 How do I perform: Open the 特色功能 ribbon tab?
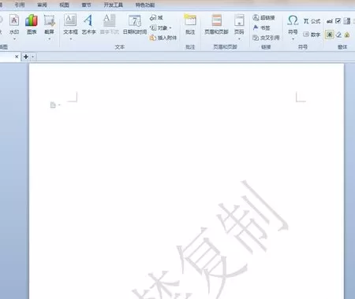tap(145, 5)
